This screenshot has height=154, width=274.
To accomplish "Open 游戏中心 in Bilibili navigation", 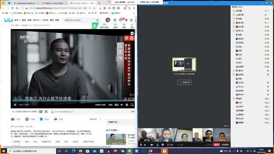I will click(x=37, y=20).
